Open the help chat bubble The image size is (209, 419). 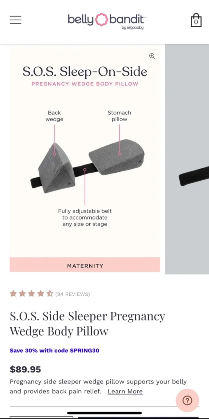187,400
